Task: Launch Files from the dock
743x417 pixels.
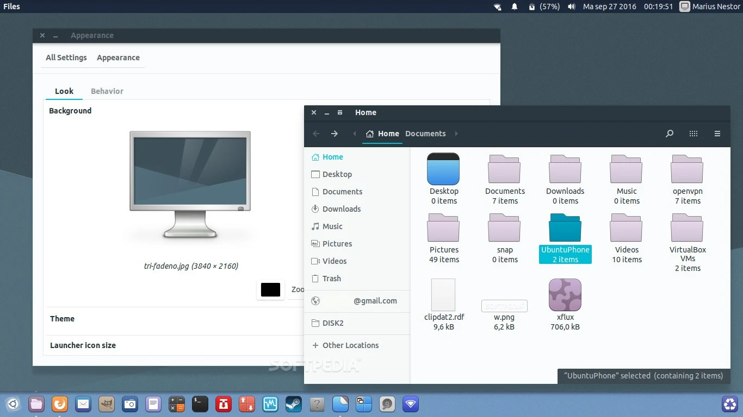Action: (x=36, y=404)
